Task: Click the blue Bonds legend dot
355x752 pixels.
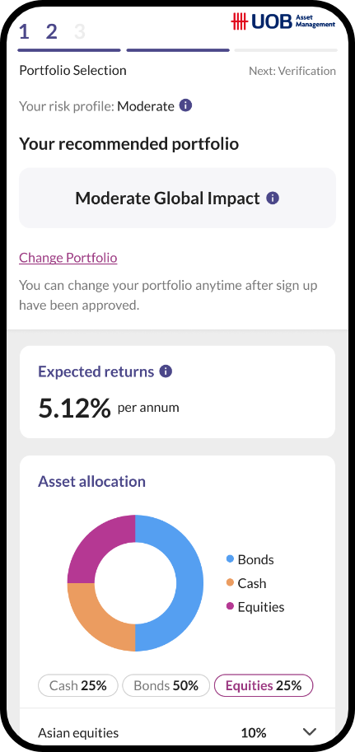Action: click(230, 559)
